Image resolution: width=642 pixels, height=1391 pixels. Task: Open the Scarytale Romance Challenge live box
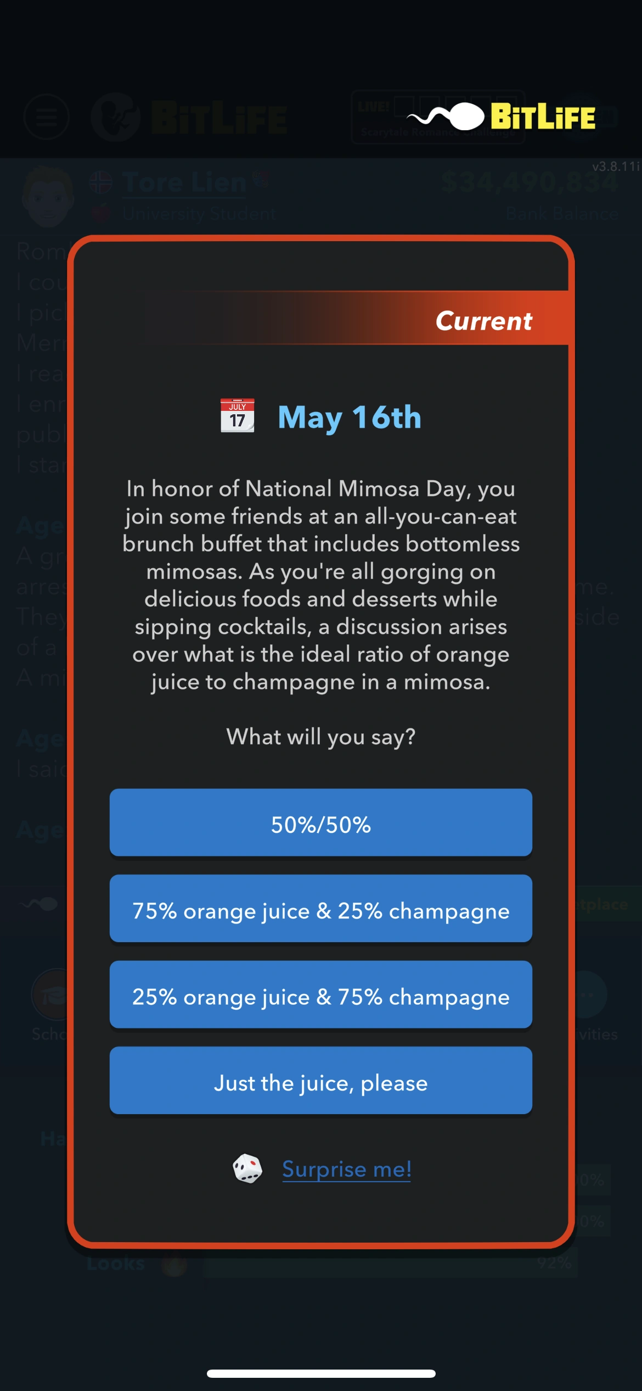pos(437,117)
